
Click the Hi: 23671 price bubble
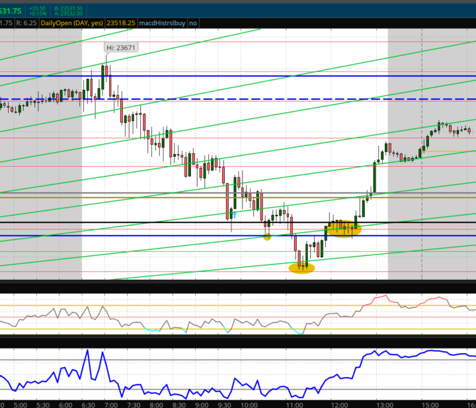click(121, 48)
